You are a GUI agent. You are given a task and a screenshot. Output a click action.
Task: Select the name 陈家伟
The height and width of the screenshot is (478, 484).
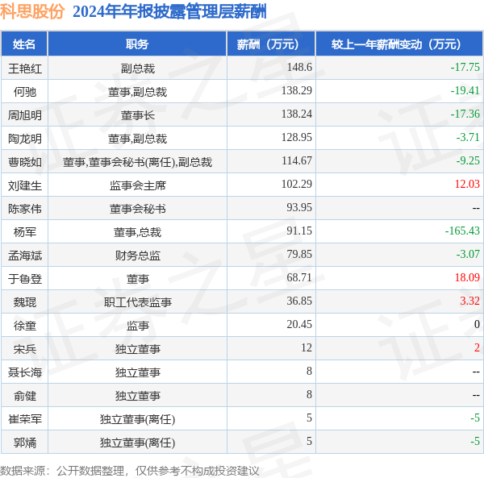tap(25, 209)
